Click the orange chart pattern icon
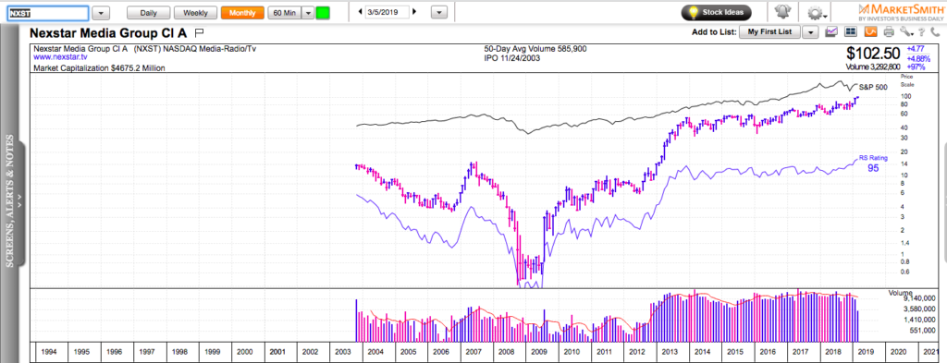This screenshot has height=363, width=947. tap(870, 32)
